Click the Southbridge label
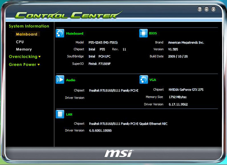 [76, 56]
